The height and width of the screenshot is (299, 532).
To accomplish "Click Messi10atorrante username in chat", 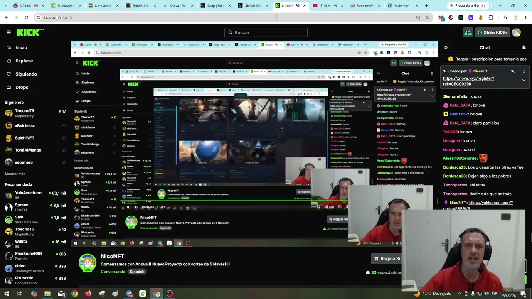I will pos(459,158).
